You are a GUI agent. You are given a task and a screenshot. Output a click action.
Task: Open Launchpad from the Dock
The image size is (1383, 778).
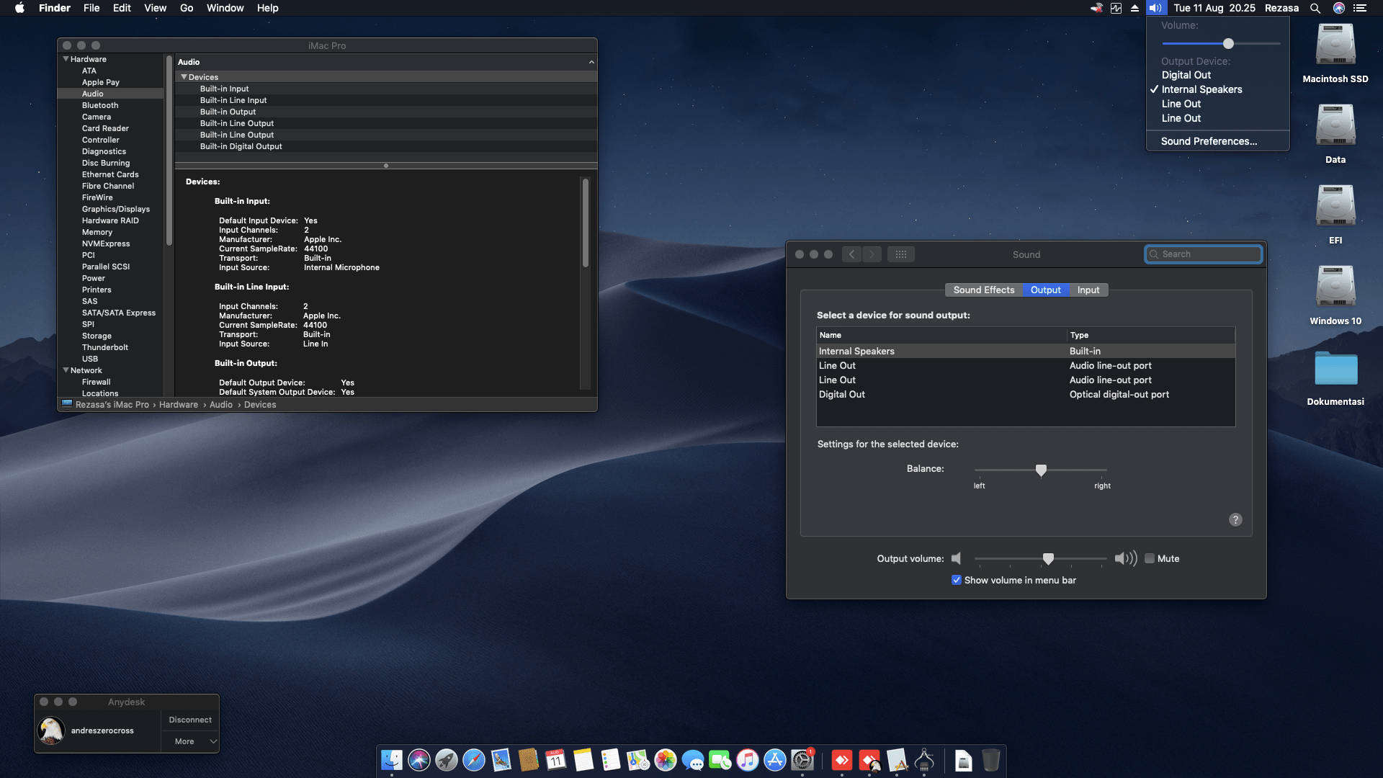(x=447, y=760)
